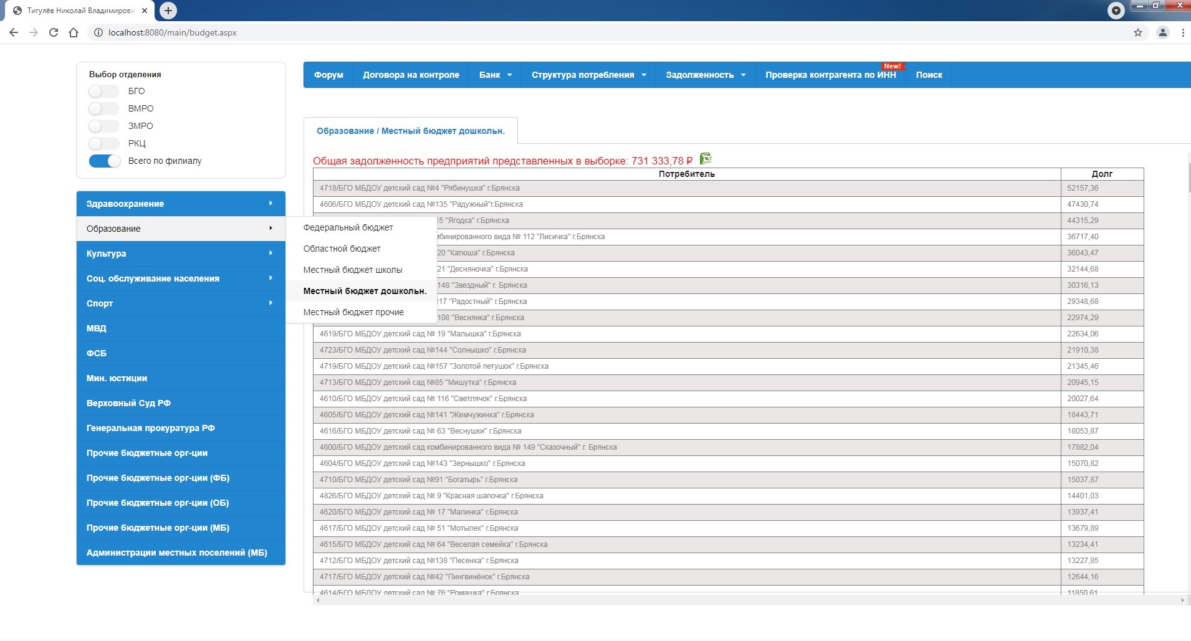
Task: Open the Форум link in navbar
Action: (x=328, y=75)
